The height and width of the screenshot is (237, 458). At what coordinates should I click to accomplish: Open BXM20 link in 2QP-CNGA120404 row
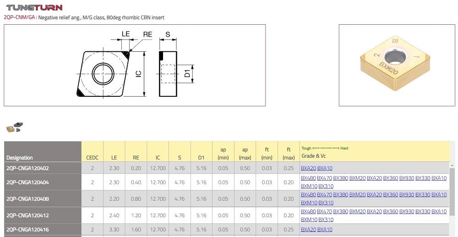point(358,178)
